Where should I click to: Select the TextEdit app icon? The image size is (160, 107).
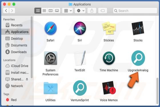coord(80,58)
